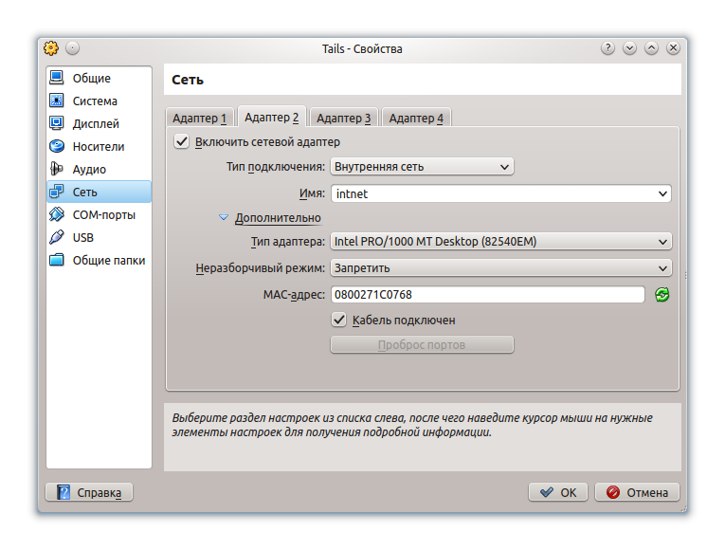Go to the Носители storage section
Screen dimensions: 725x550
pyautogui.click(x=98, y=147)
